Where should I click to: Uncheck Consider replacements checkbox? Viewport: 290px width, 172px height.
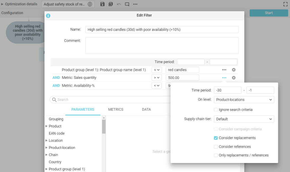(x=216, y=138)
